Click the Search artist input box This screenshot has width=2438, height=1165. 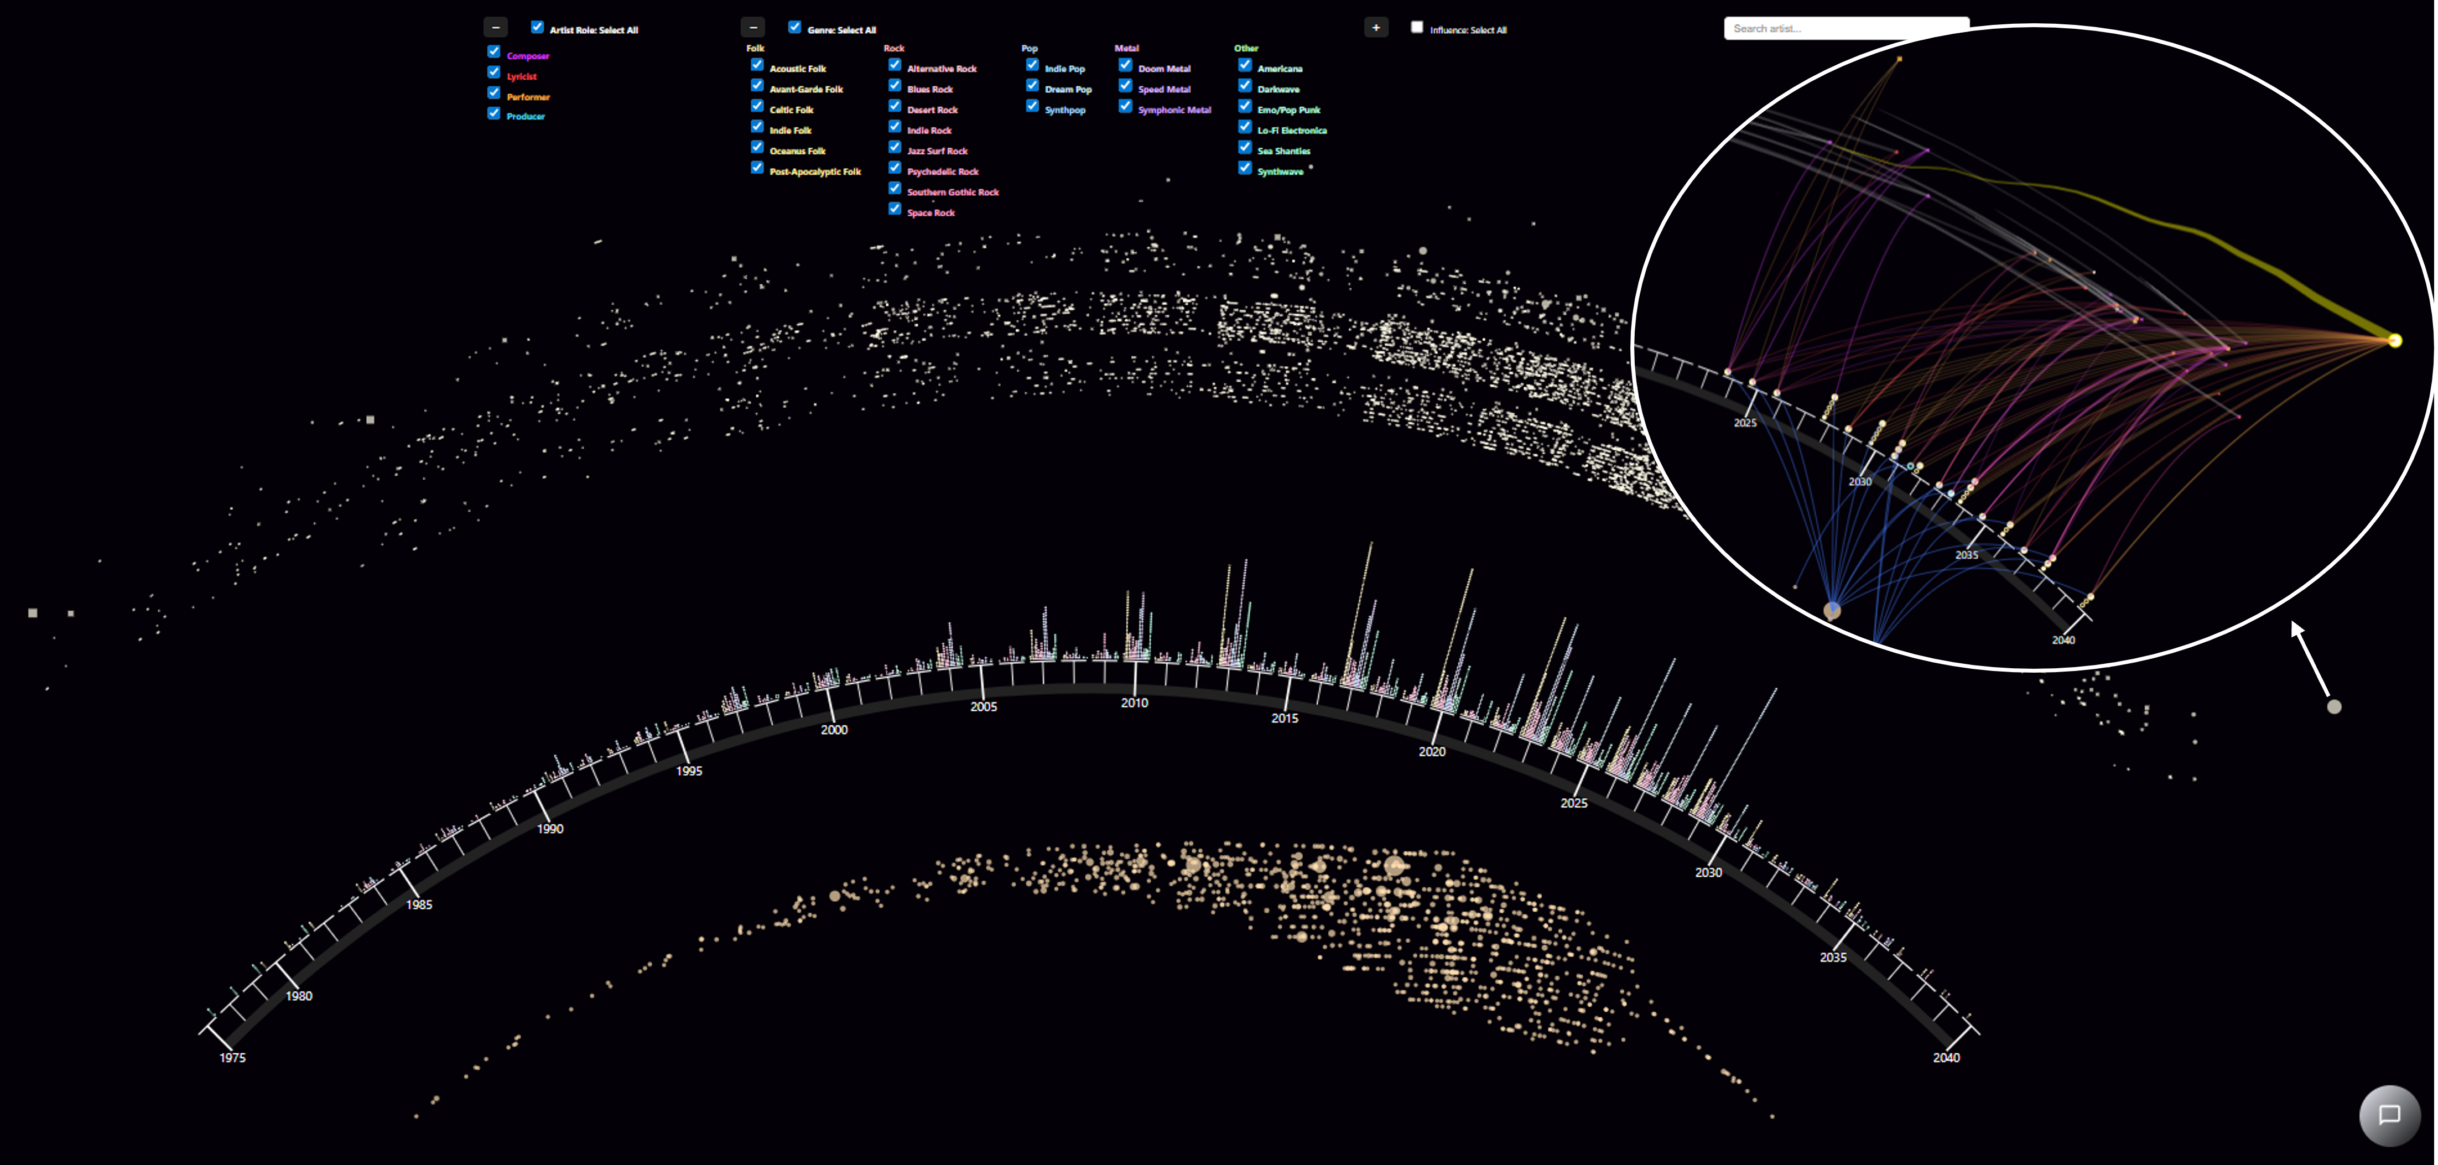(1847, 28)
